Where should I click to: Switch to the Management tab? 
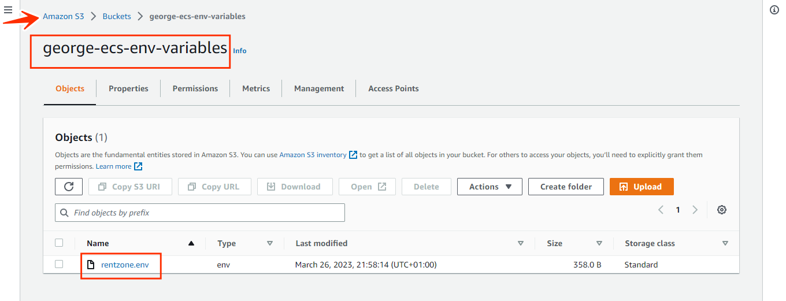tap(319, 88)
